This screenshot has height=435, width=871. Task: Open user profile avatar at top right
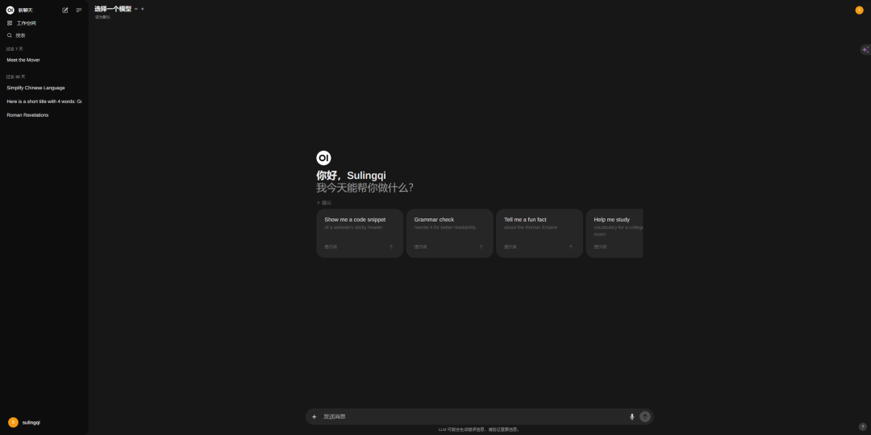tap(860, 10)
